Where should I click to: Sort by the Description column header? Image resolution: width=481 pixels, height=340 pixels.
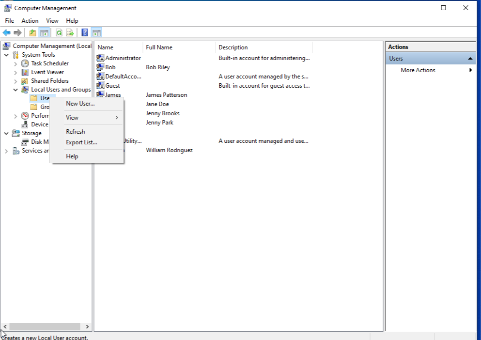pyautogui.click(x=264, y=47)
